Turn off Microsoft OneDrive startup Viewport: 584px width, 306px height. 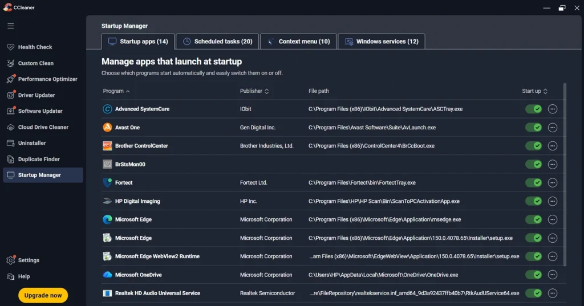pyautogui.click(x=533, y=275)
